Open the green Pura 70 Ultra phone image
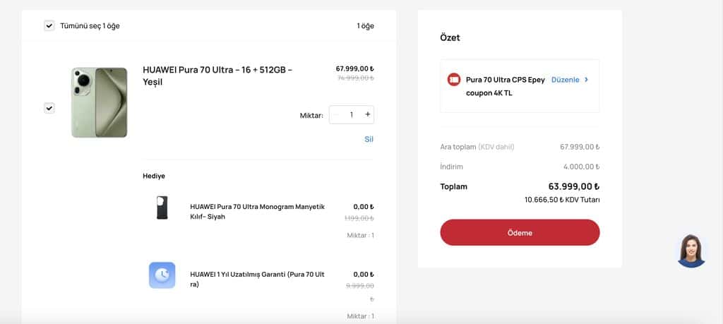The image size is (723, 324). pos(99,102)
